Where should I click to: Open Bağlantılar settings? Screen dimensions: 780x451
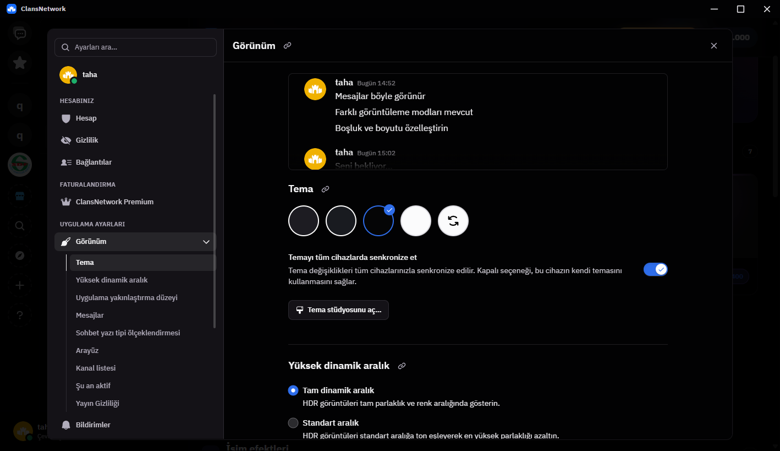[x=135, y=162]
